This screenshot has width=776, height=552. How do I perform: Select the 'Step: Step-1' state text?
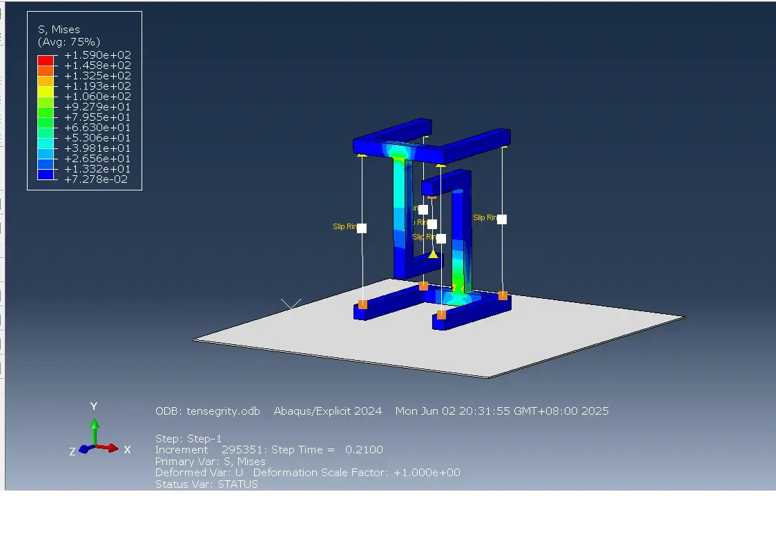(188, 439)
